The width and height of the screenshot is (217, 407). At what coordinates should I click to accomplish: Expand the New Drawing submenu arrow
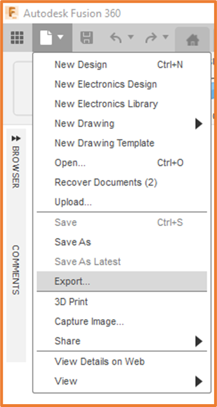199,124
